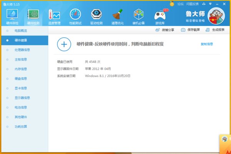Click the 鲁大师 mascot avatar
Image resolution: width=231 pixels, height=154 pixels.
pos(216,16)
